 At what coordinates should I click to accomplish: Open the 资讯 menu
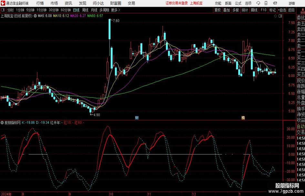[x=68, y=3]
